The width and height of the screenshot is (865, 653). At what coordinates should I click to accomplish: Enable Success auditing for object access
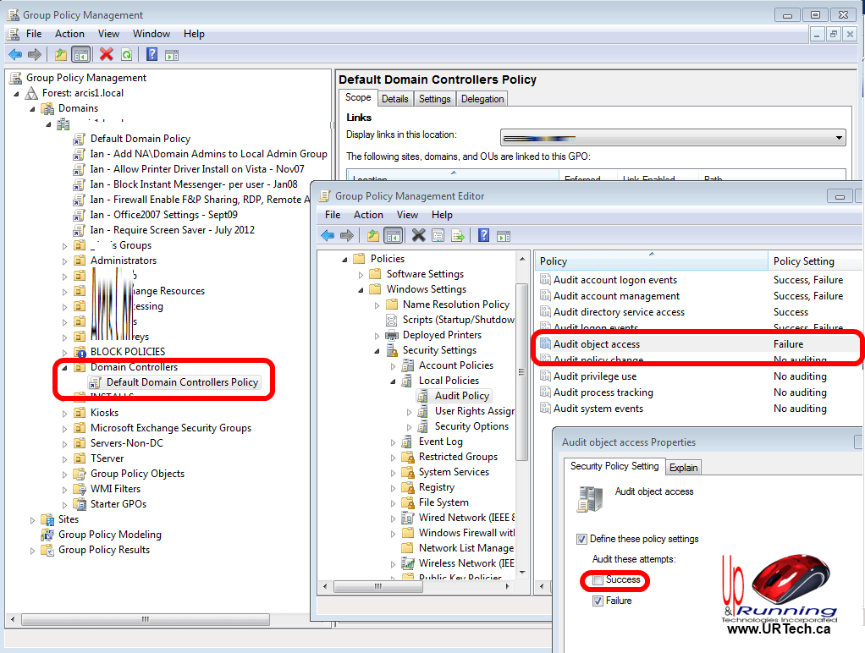(x=599, y=580)
